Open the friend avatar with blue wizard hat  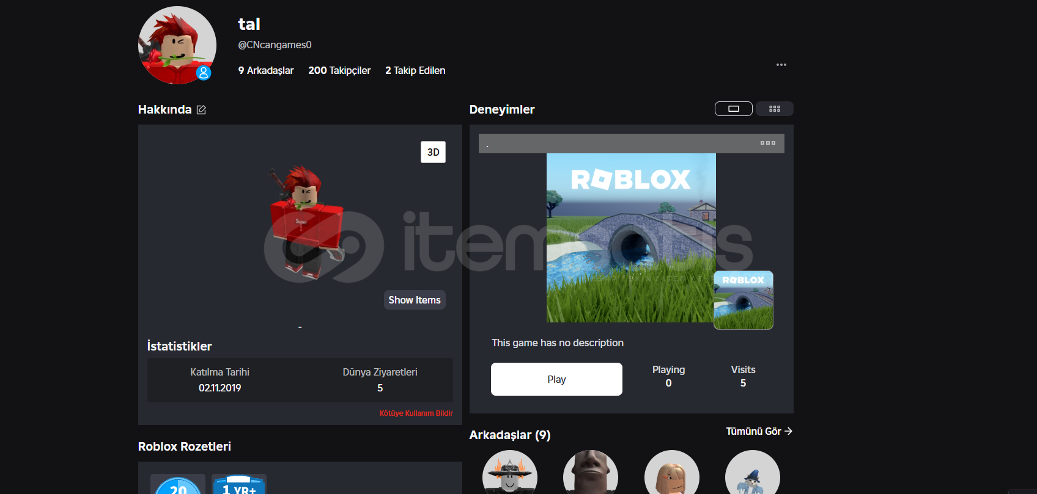click(753, 473)
